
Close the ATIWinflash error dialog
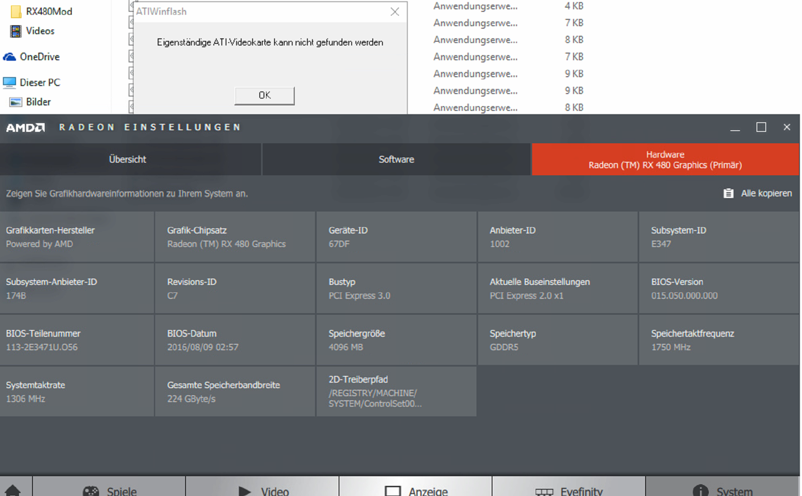tap(395, 12)
